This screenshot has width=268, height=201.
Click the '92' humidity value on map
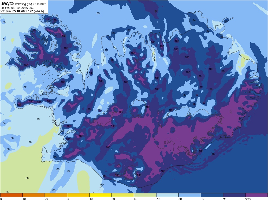(x=106, y=50)
